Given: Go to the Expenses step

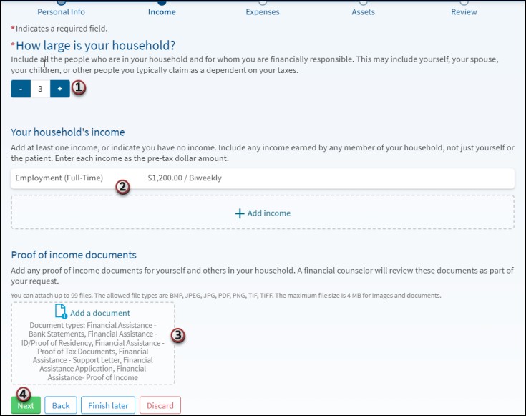Looking at the screenshot, I should click(263, 11).
